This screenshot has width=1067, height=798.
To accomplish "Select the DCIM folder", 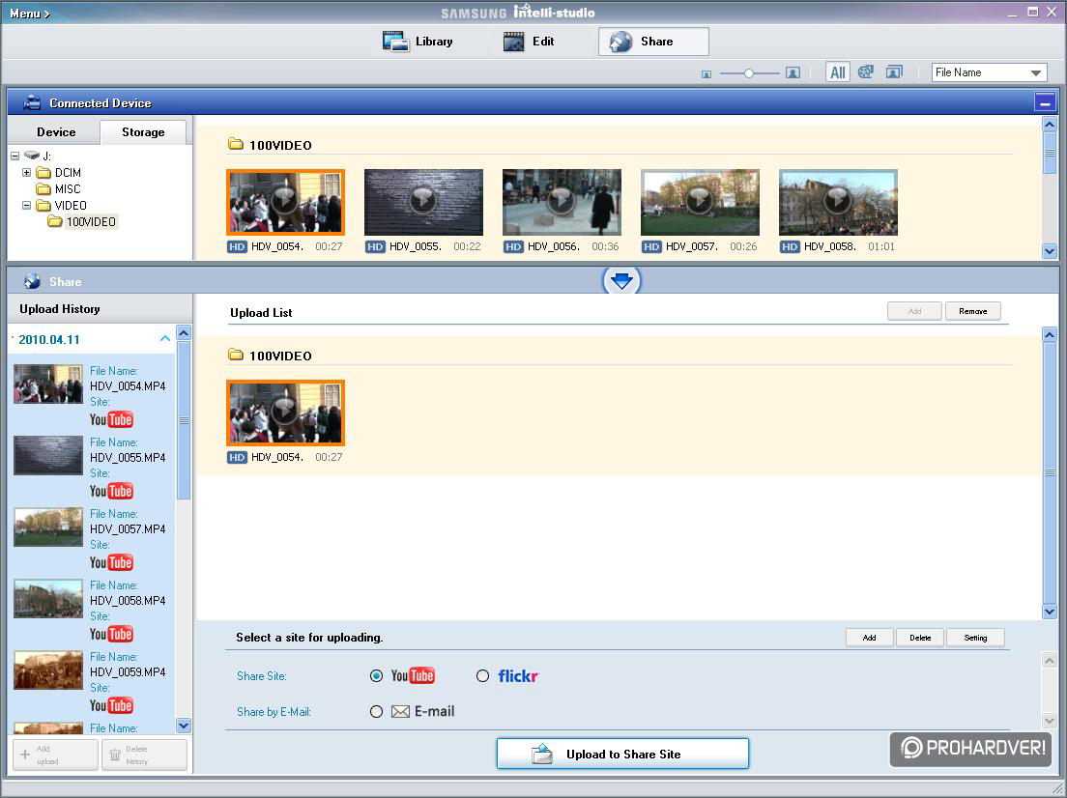I will click(x=59, y=173).
